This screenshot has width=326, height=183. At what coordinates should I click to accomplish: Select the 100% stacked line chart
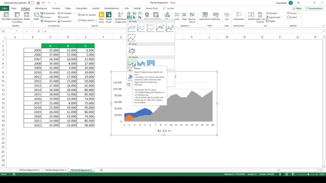[151, 28]
